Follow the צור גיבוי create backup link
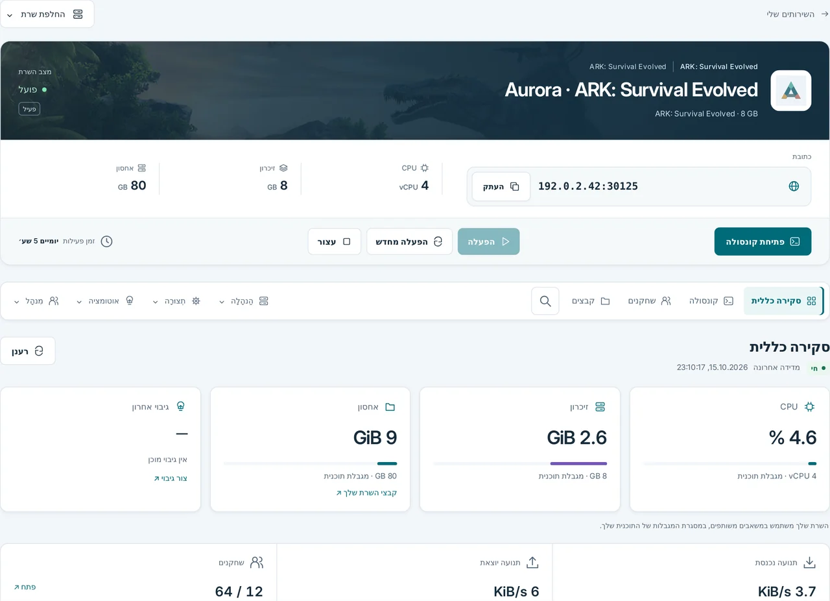 171,478
